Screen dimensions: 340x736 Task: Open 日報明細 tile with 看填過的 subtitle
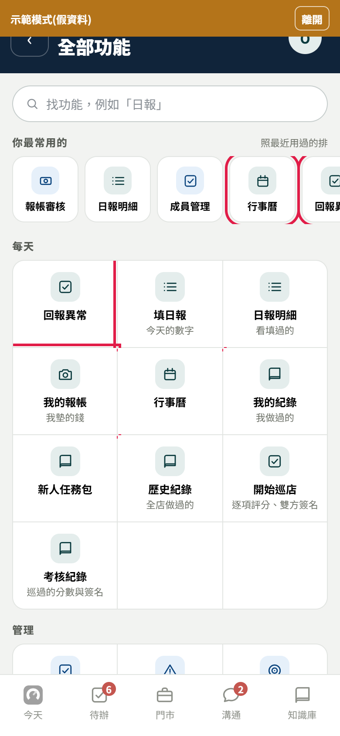click(275, 304)
